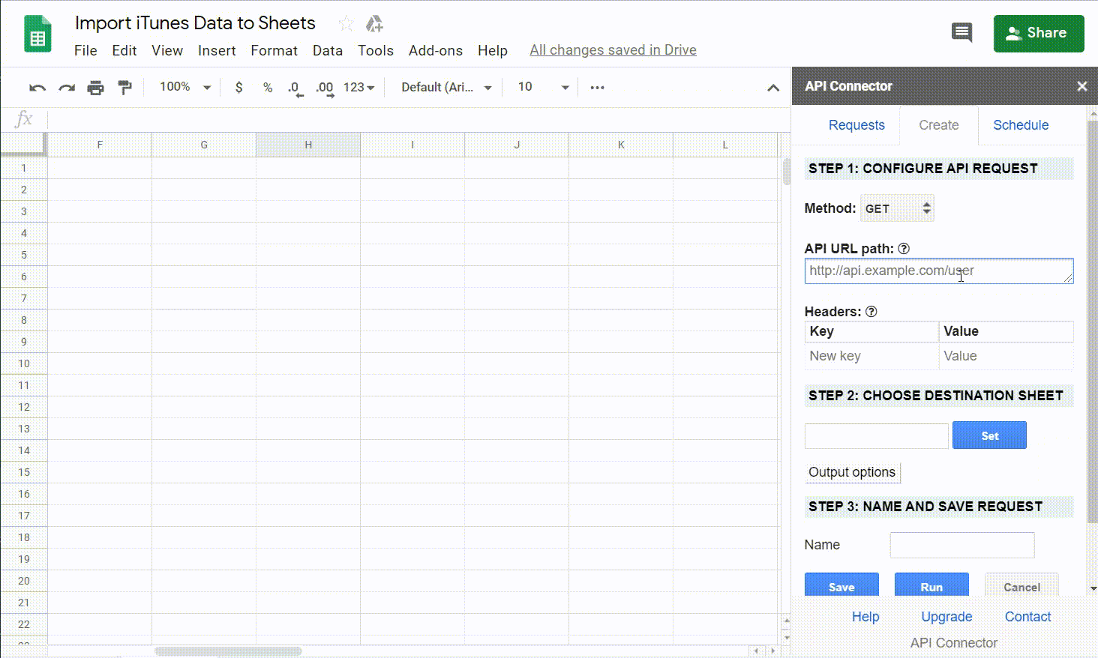Open the Method GET dropdown
The height and width of the screenshot is (658, 1098).
tap(897, 208)
